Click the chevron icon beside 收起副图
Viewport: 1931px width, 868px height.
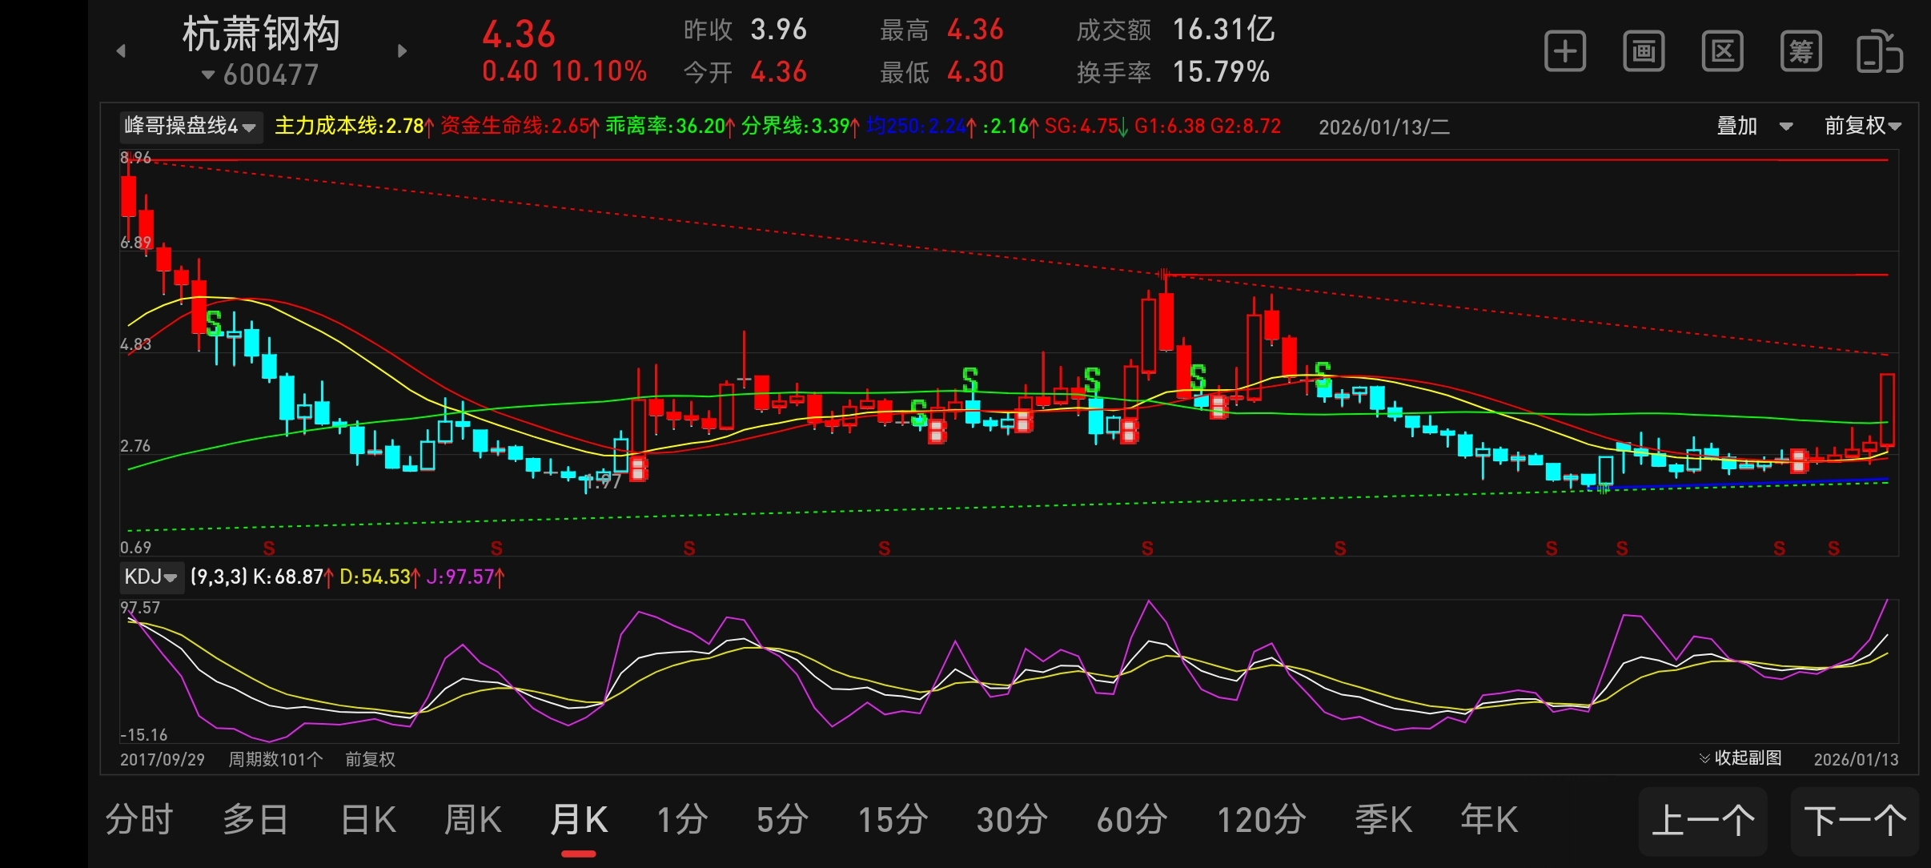pos(1704,758)
